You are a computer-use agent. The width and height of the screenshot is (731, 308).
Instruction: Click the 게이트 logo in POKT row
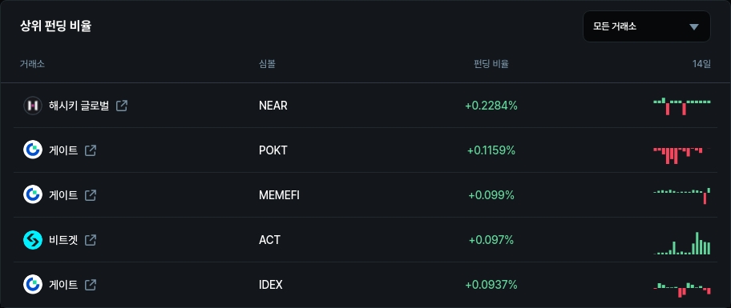(x=33, y=150)
